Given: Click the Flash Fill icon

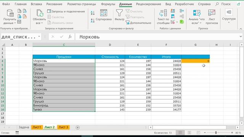Looking at the screenshot, I should tap(173, 11).
